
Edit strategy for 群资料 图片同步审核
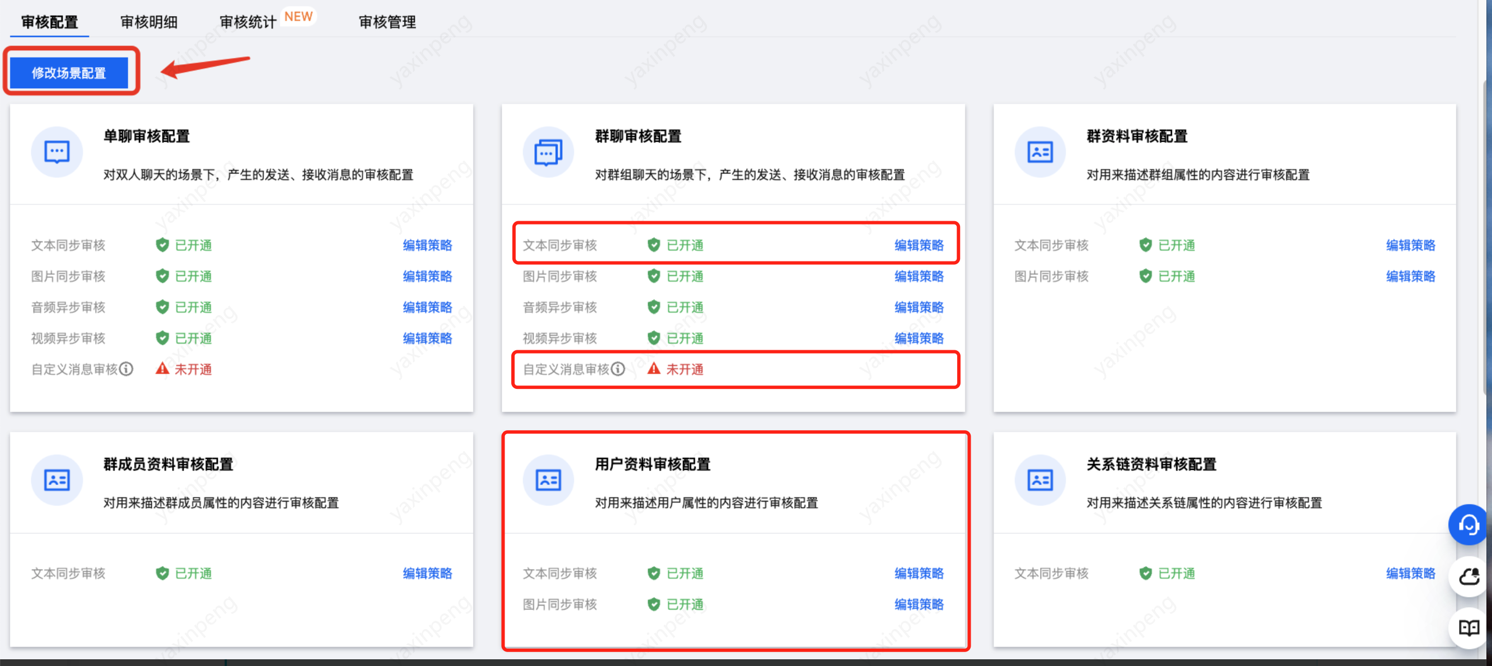[1411, 276]
